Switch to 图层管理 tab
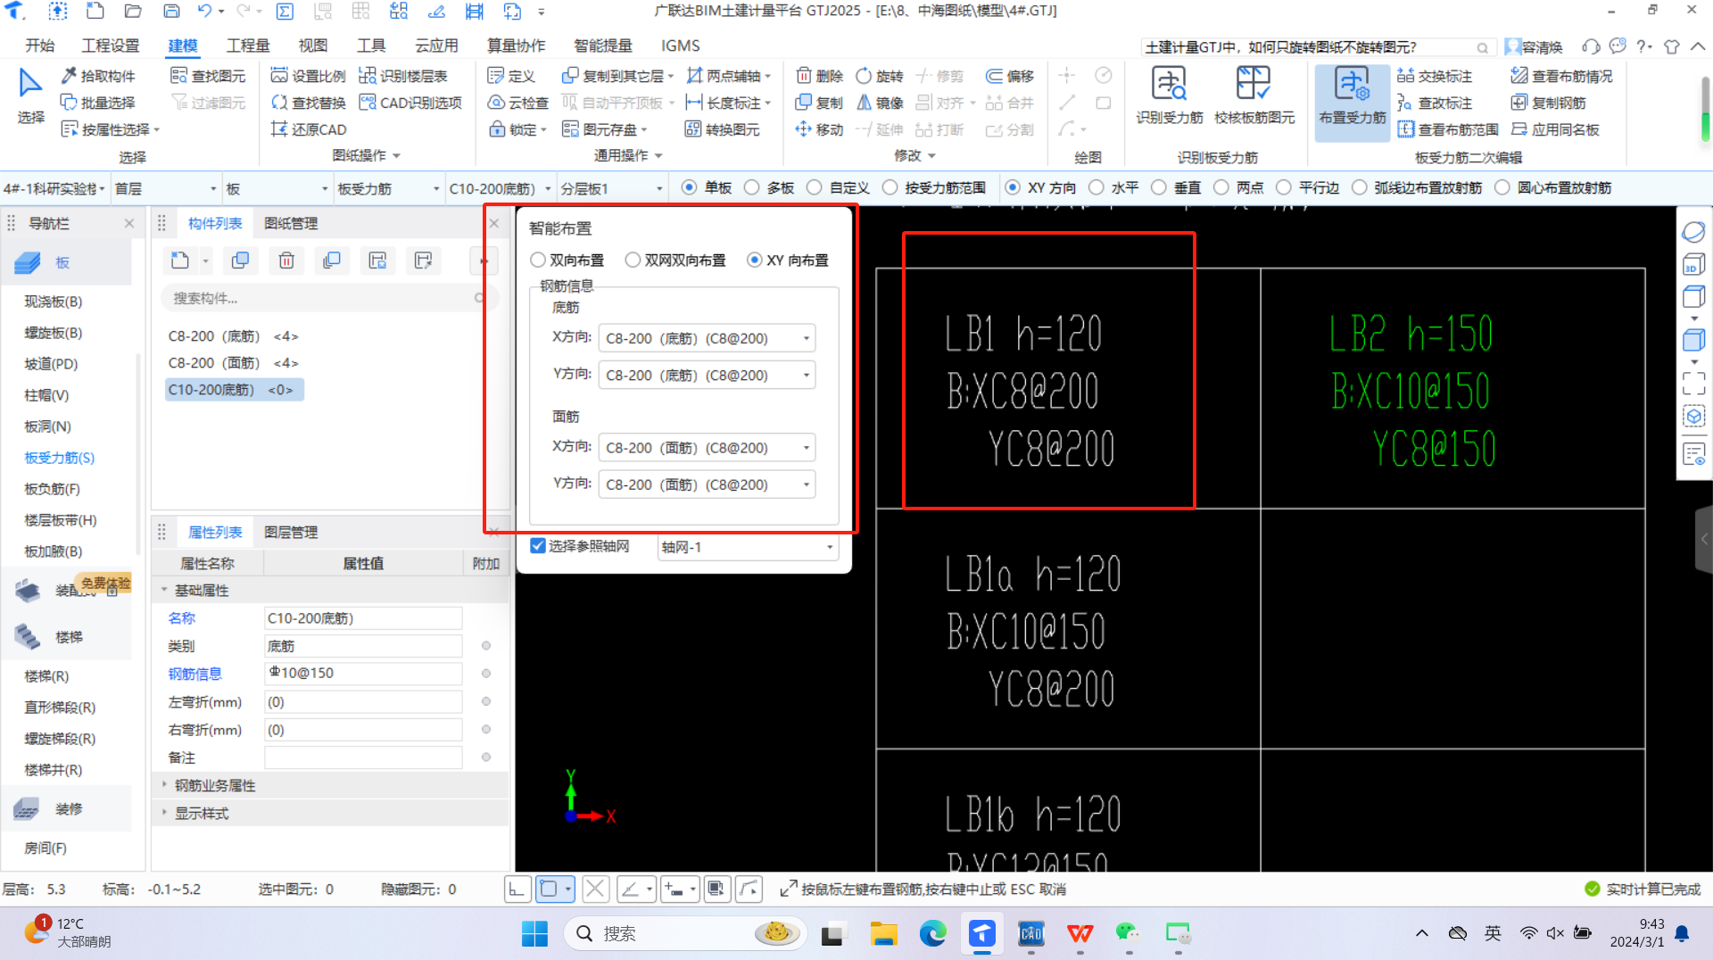The width and height of the screenshot is (1713, 960). 291,532
